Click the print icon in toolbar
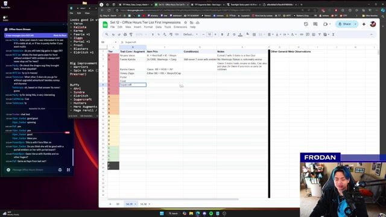 click(x=125, y=34)
